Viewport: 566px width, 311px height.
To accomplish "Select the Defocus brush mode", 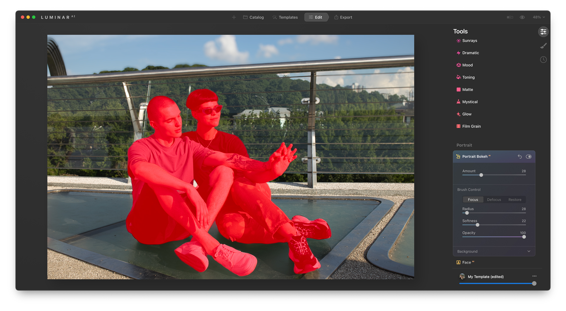I will [494, 200].
